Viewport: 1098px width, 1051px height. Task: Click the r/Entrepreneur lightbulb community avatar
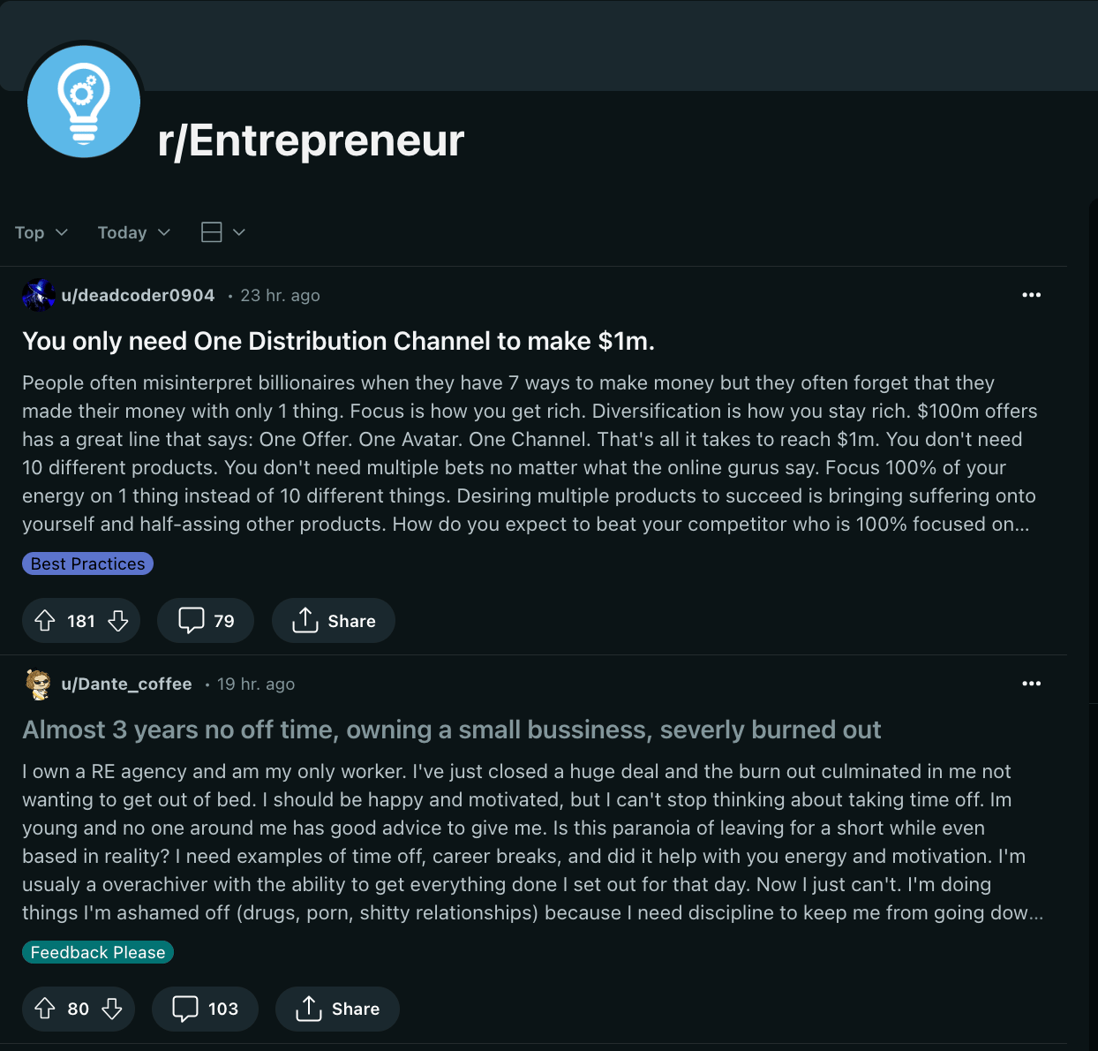pos(84,102)
